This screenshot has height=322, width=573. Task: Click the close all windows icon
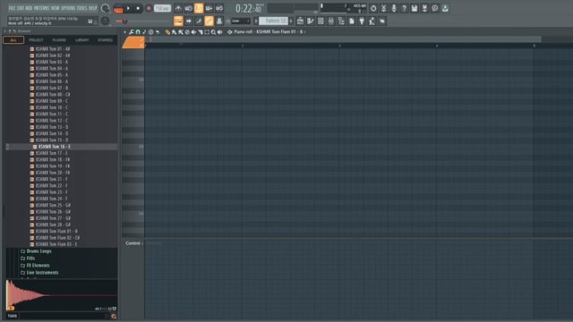(382, 21)
